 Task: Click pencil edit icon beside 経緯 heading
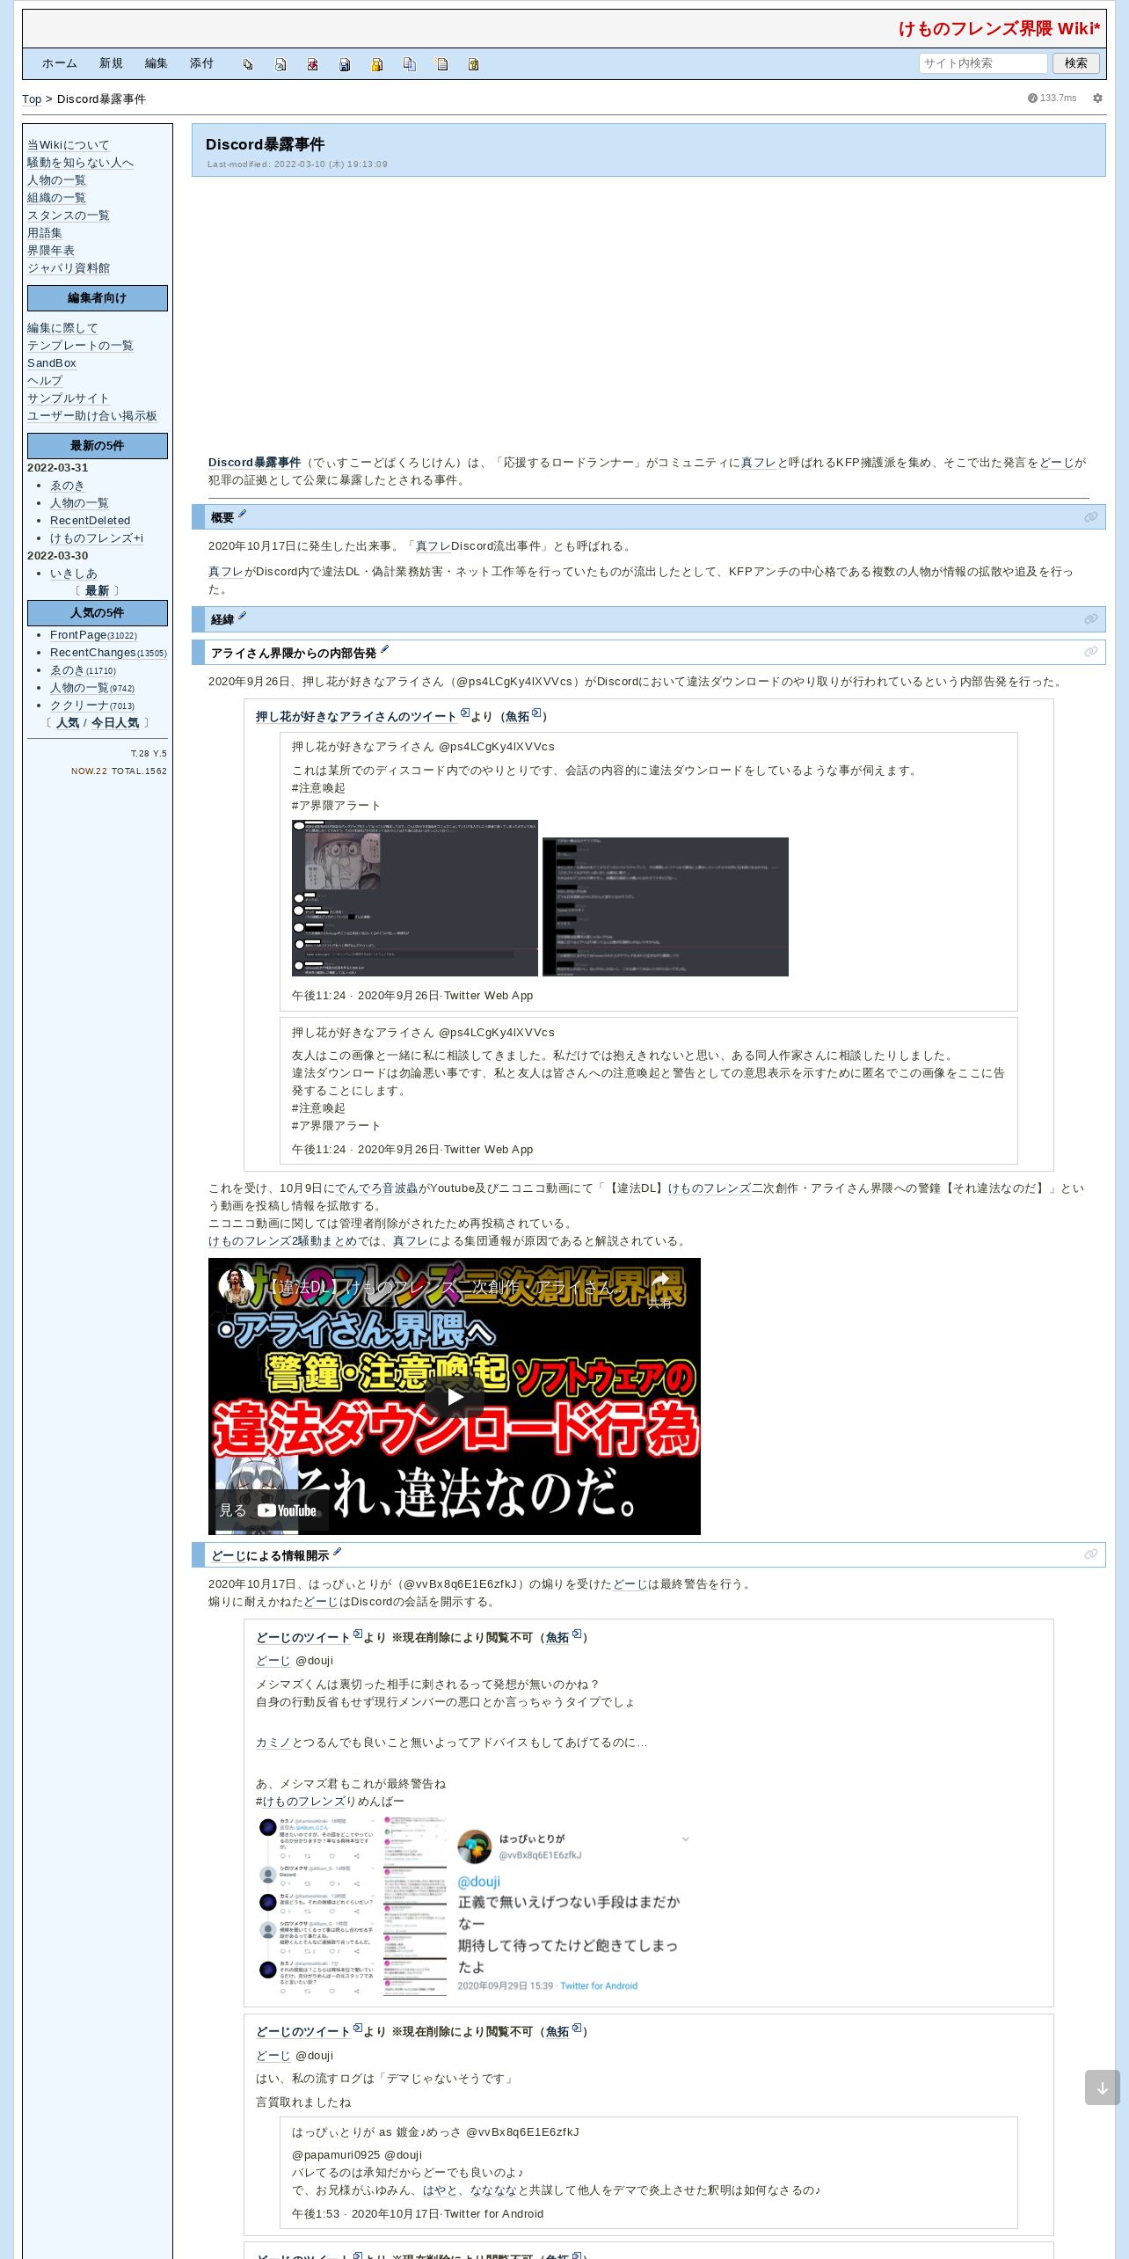point(242,617)
